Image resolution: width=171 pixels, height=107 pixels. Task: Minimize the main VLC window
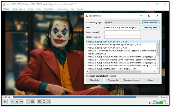(x=149, y=4)
